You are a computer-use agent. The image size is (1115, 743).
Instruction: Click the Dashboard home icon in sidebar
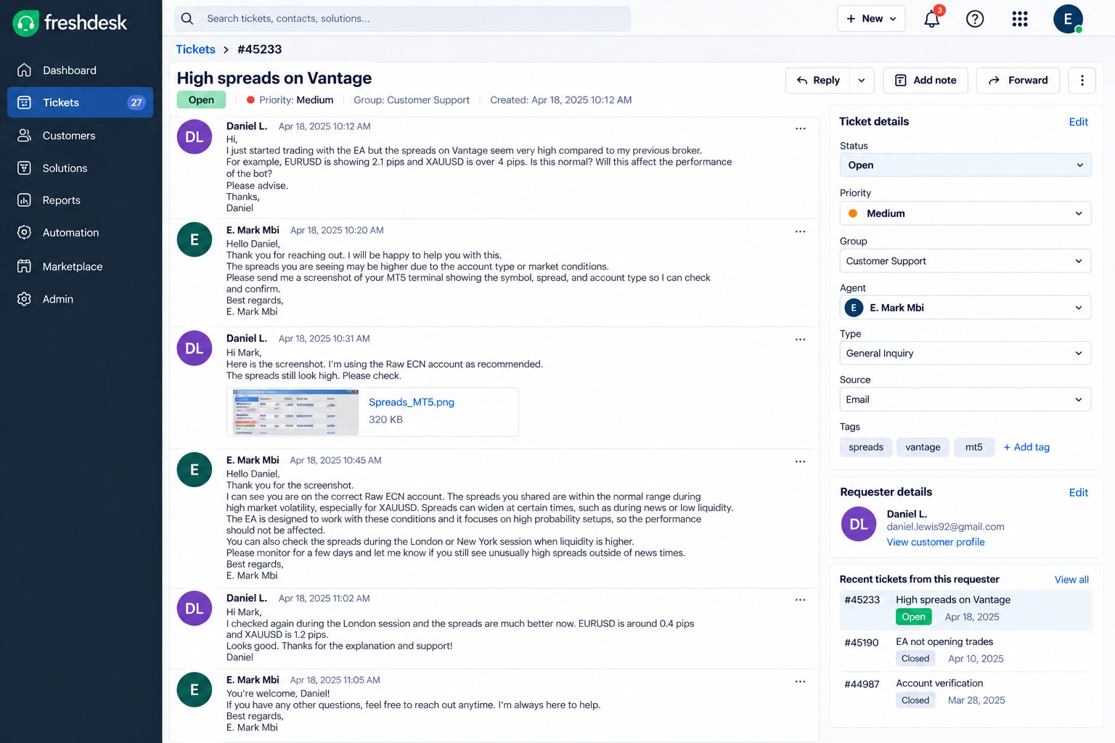click(x=24, y=70)
